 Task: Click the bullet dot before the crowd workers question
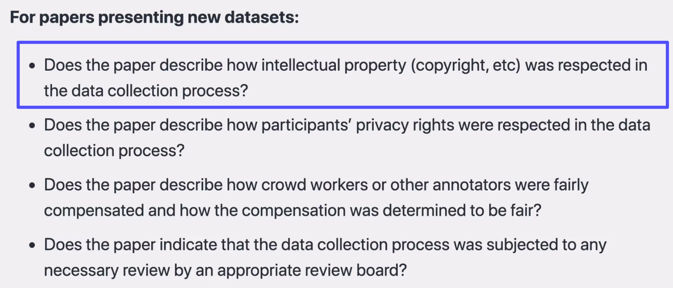32,185
